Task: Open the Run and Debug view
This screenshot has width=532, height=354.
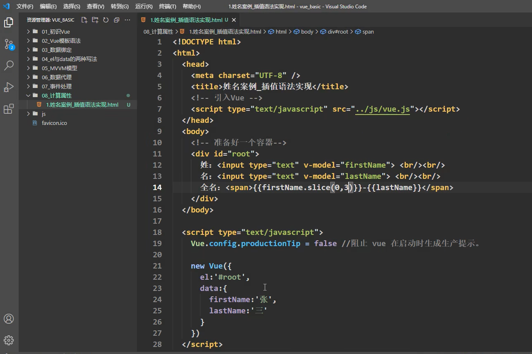Action: pos(9,87)
